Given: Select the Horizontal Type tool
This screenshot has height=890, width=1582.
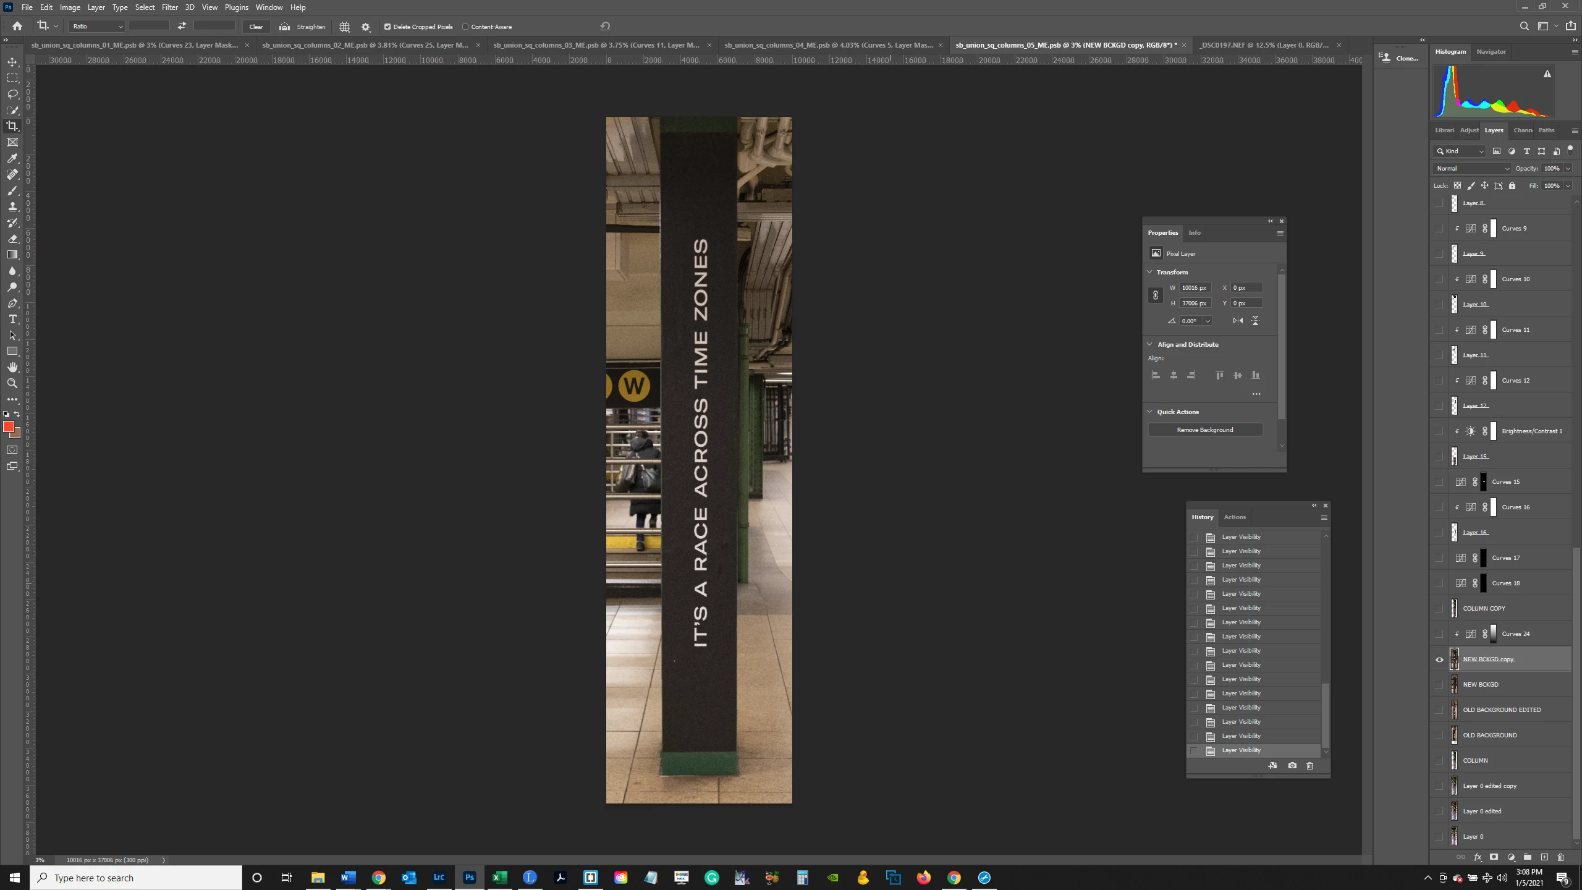Looking at the screenshot, I should coord(12,319).
